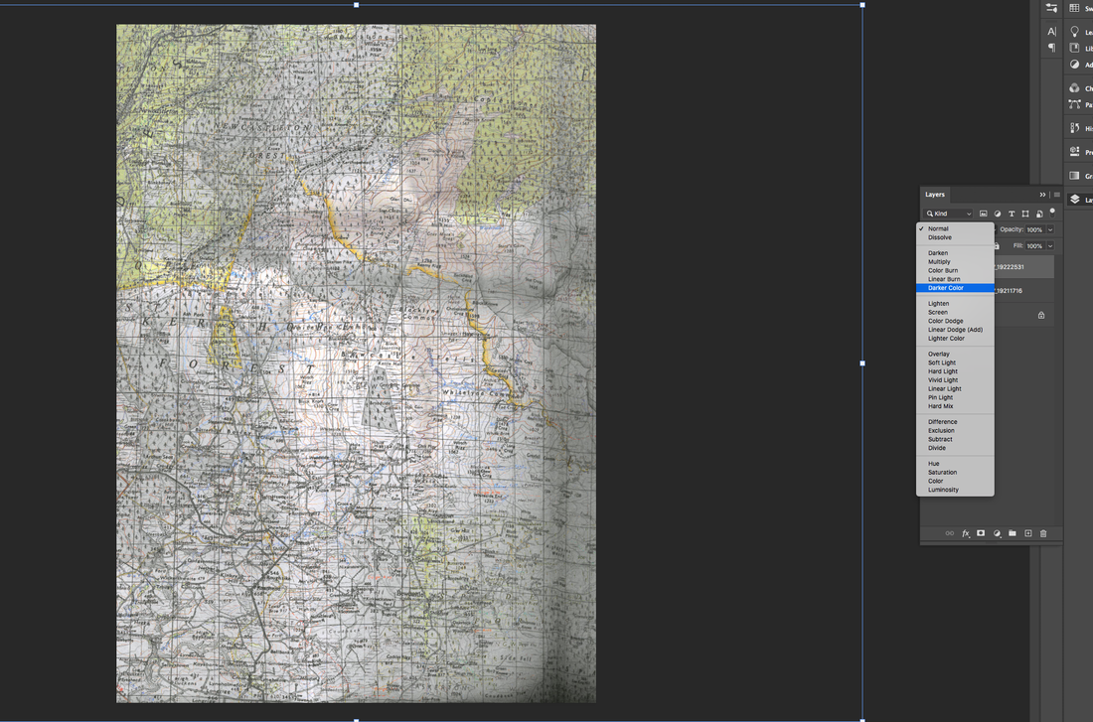The height and width of the screenshot is (722, 1093).
Task: Add a layer mask
Action: pos(981,533)
